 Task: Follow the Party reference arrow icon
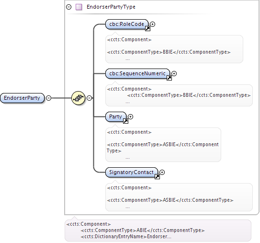pyautogui.click(x=125, y=121)
